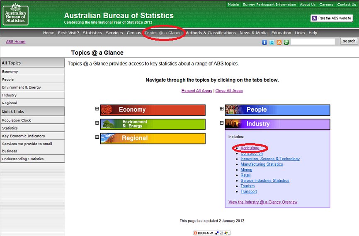Image resolution: width=359 pixels, height=236 pixels.
Task: Click the star icon on Rate the ABS website
Action: click(315, 18)
